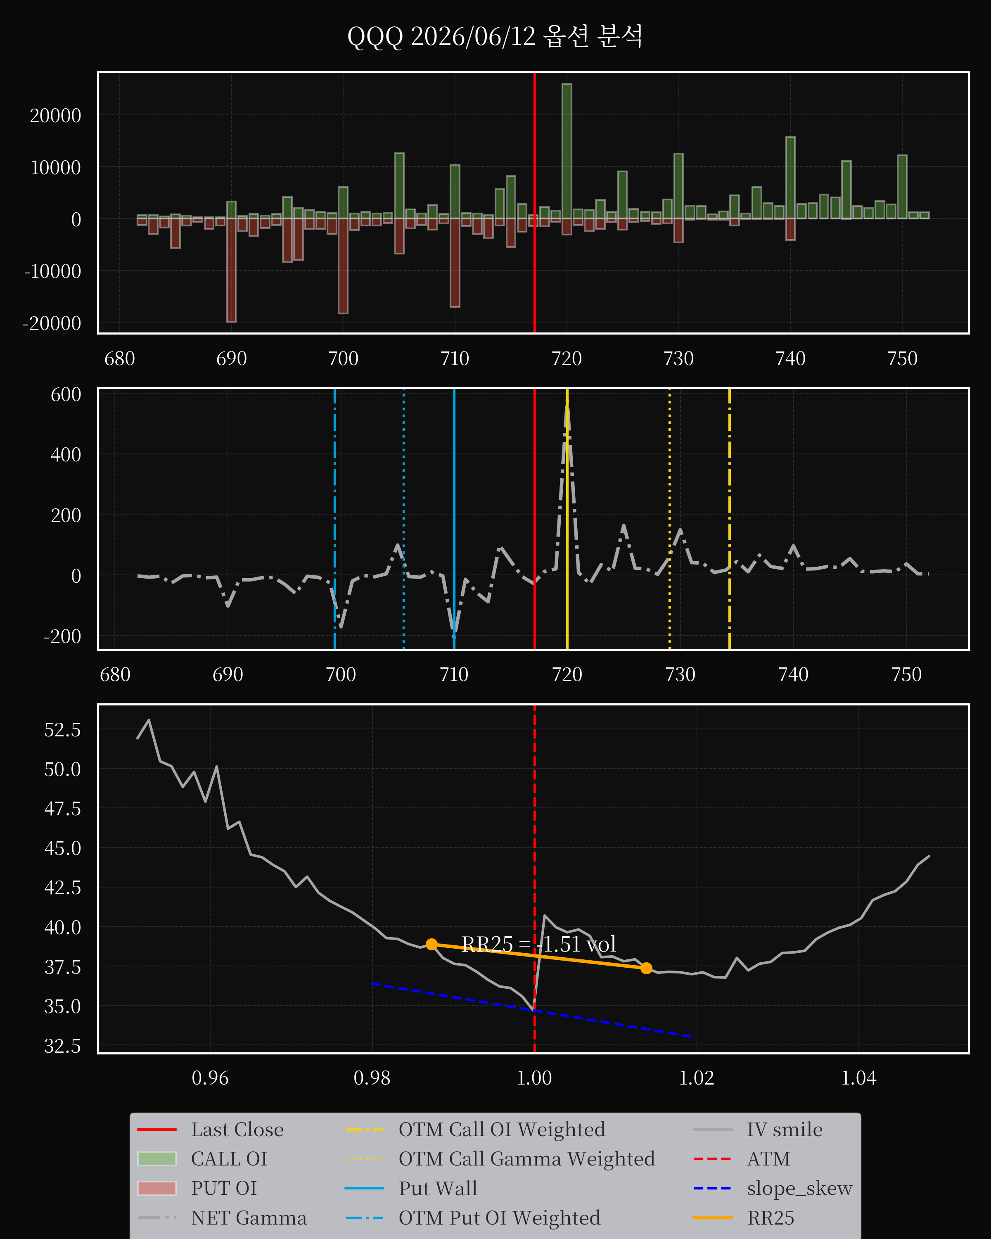Click the 1.00 x-axis label, IV chart
Screen dimensions: 991x1239
(534, 1078)
